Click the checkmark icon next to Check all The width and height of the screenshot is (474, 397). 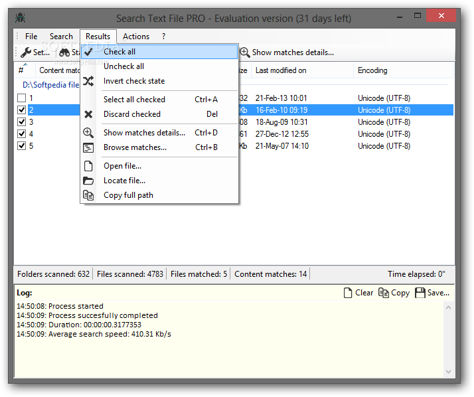(x=88, y=52)
